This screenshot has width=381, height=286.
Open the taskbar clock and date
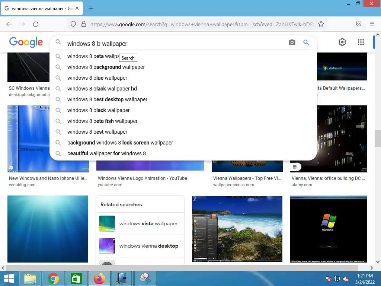point(365,279)
